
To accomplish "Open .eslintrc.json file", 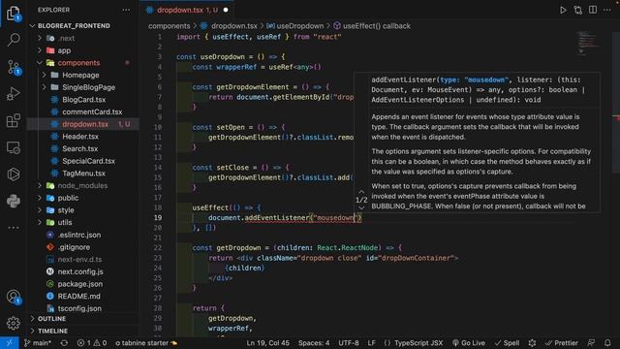I will tap(79, 235).
